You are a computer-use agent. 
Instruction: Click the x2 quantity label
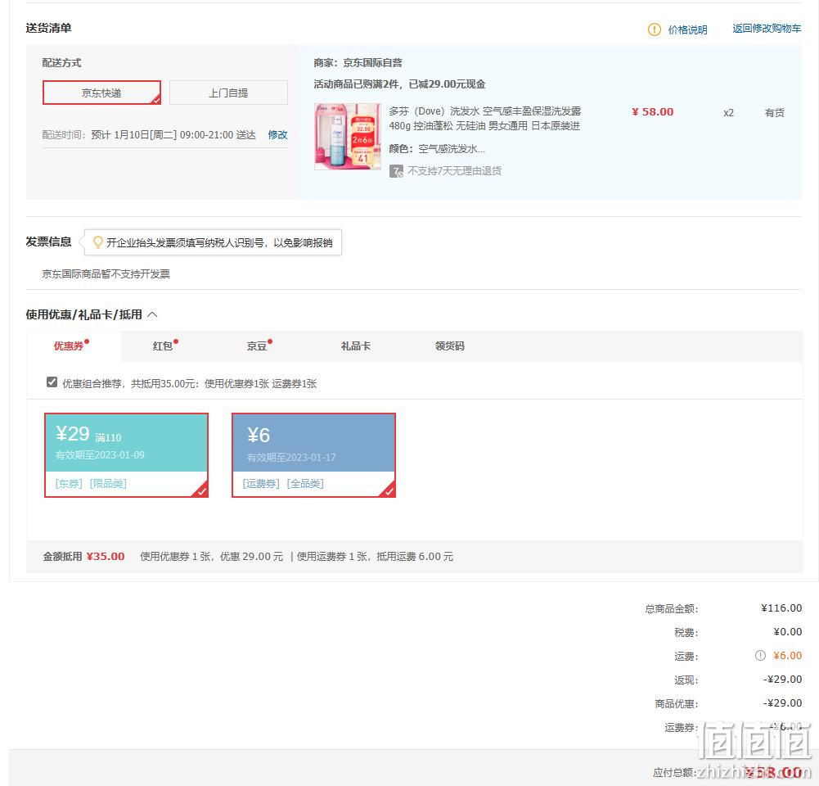pos(729,112)
